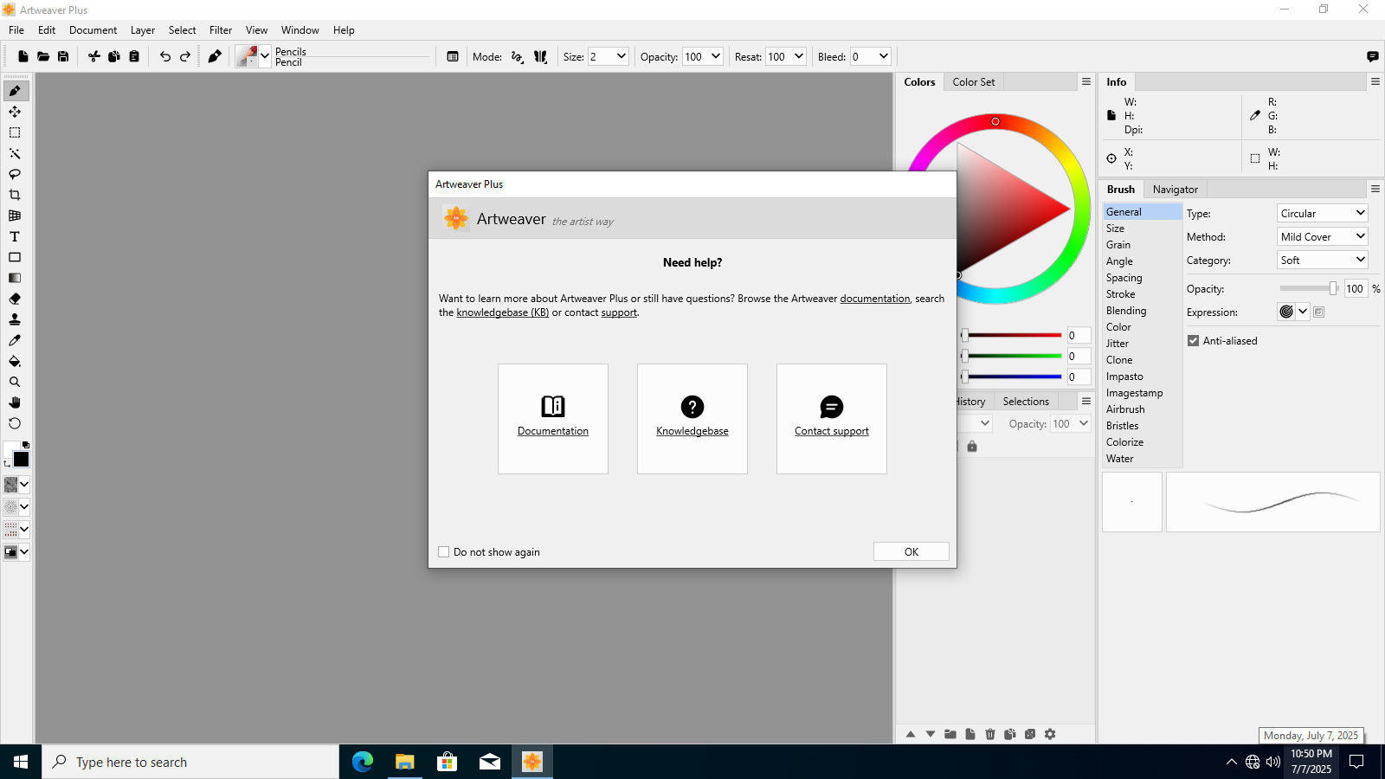The width and height of the screenshot is (1385, 779).
Task: Click the Paste clipboard icon
Action: [x=134, y=56]
